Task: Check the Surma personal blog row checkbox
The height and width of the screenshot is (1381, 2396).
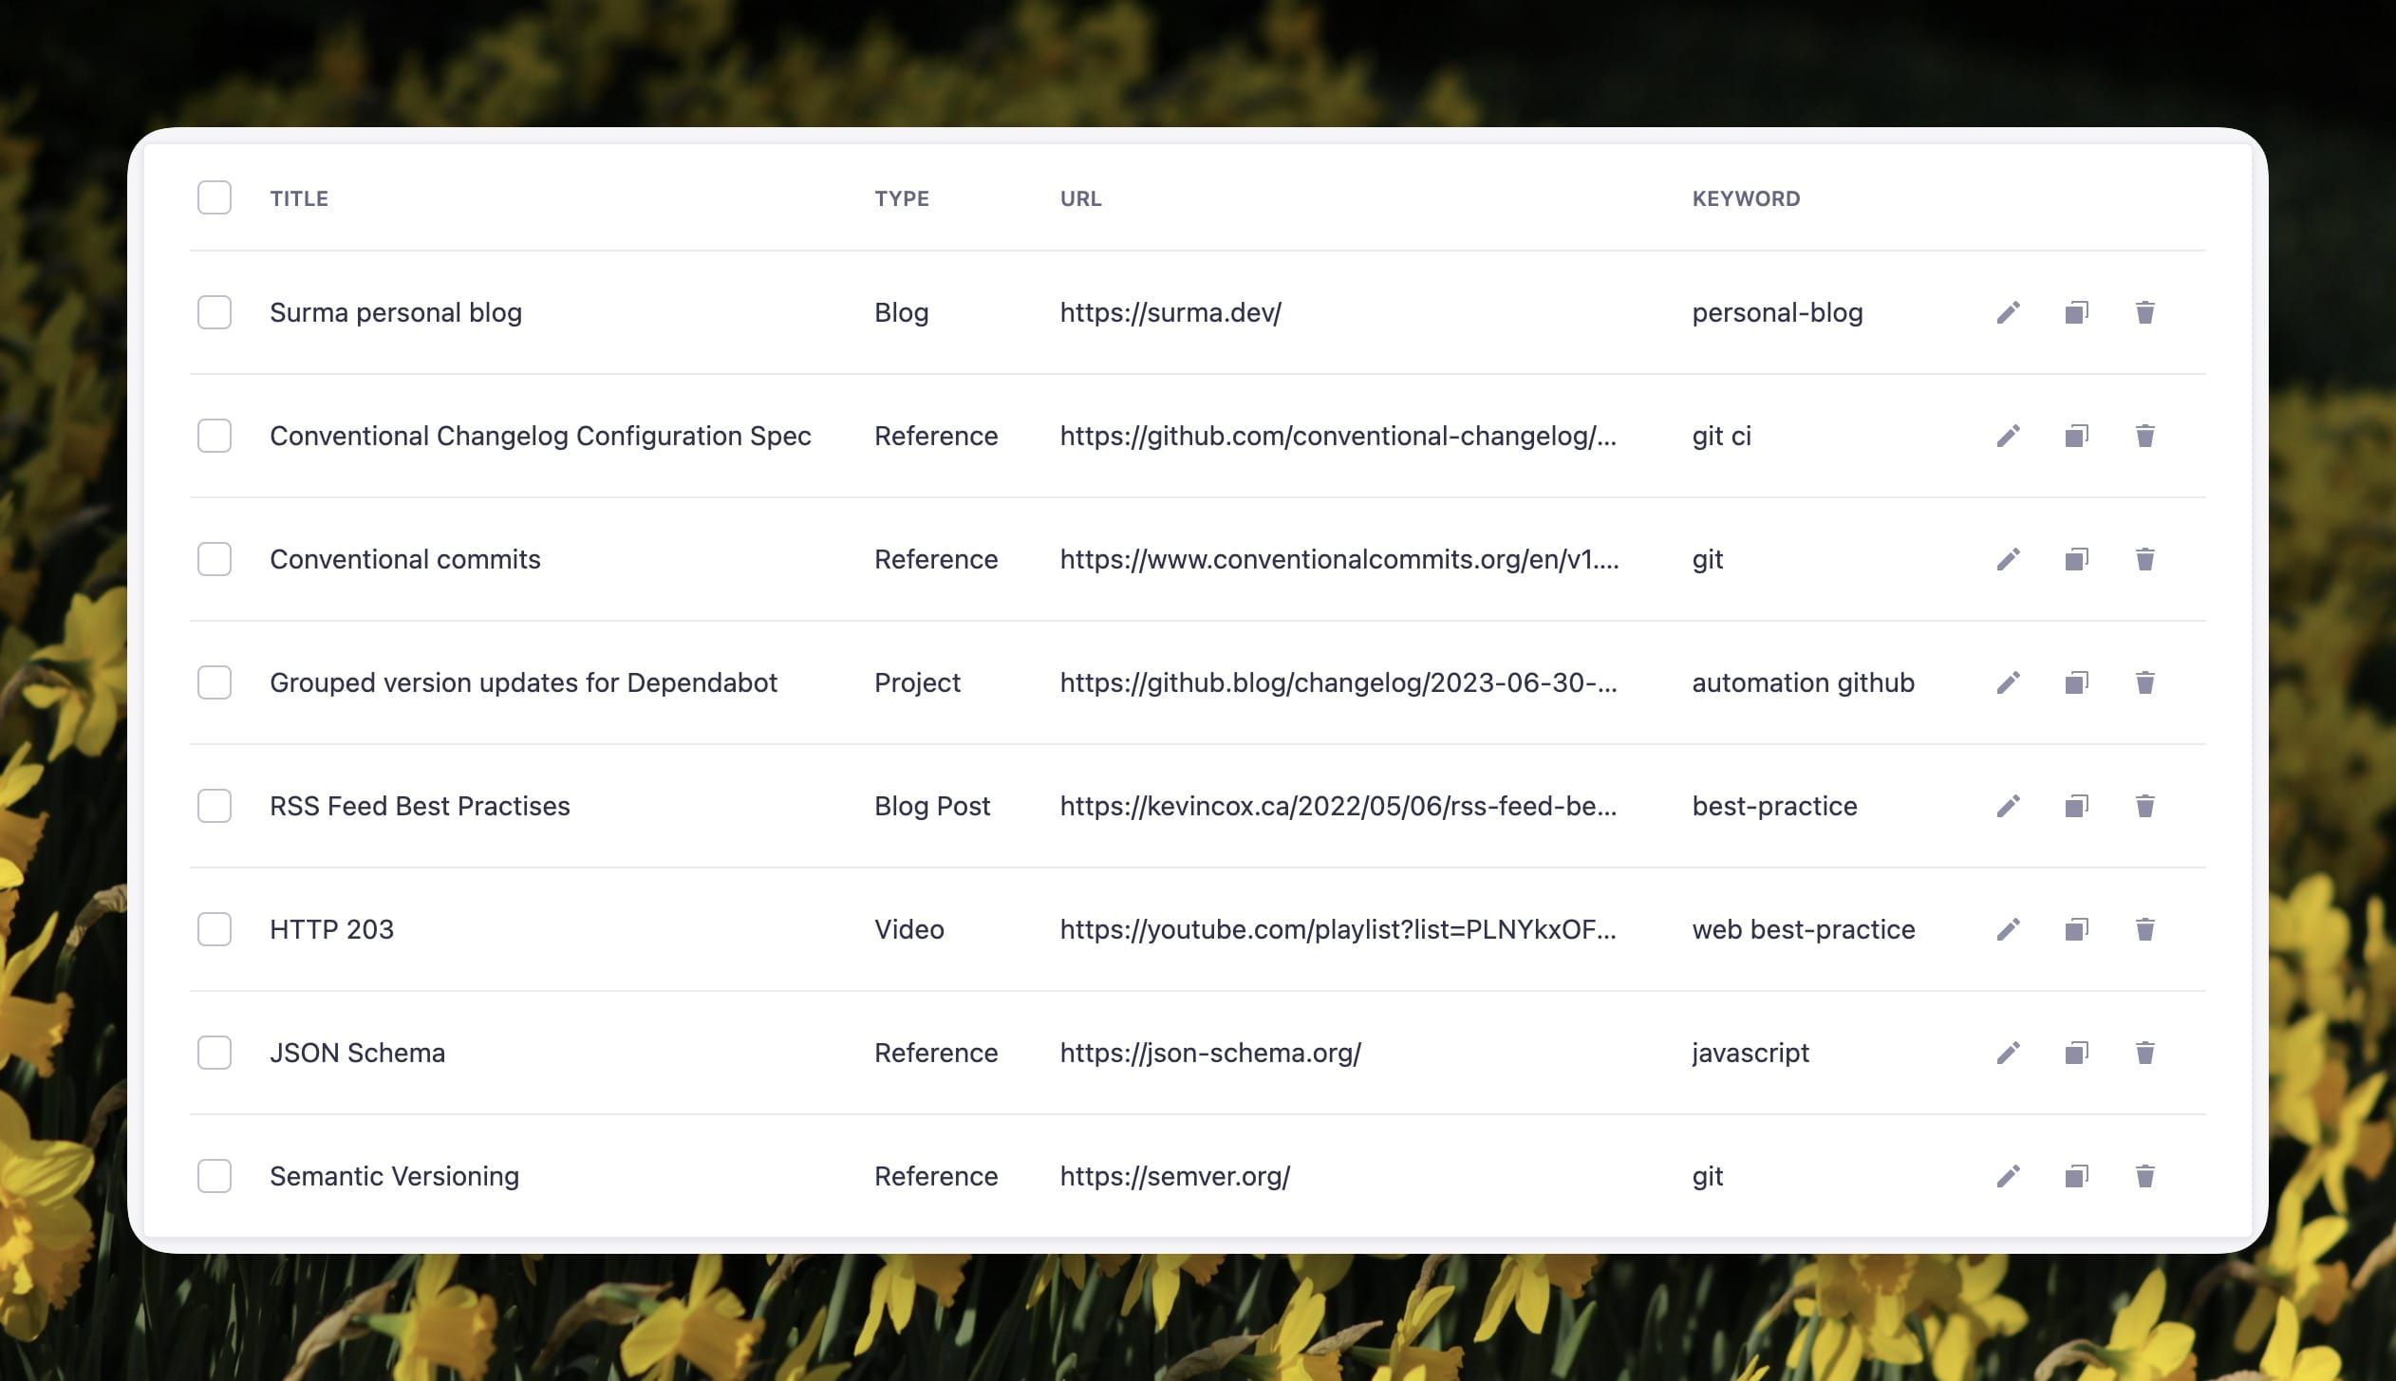Action: 215,312
